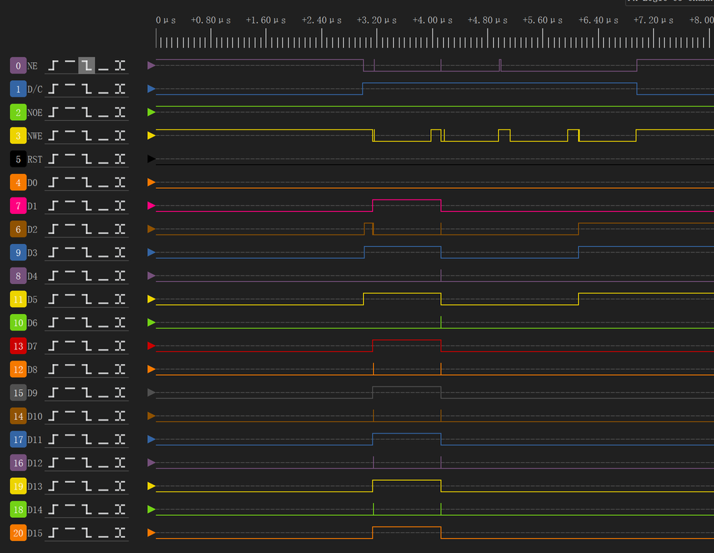Click the D11 waveform blue arrow marker
Screen dimensions: 714x553
click(152, 439)
